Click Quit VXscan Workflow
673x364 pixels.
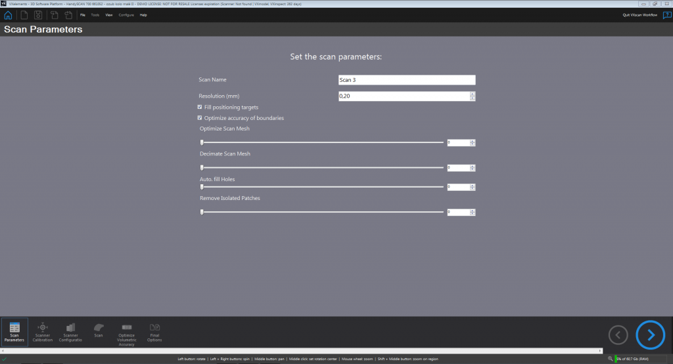[x=639, y=14]
